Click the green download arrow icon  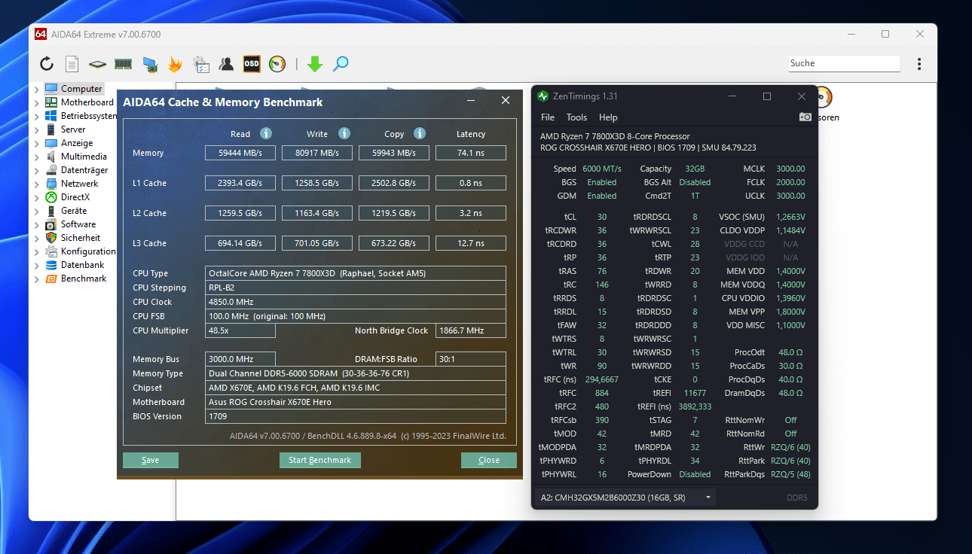pos(315,64)
